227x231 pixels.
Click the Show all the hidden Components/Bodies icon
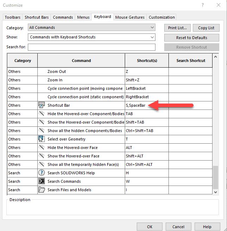click(x=42, y=130)
